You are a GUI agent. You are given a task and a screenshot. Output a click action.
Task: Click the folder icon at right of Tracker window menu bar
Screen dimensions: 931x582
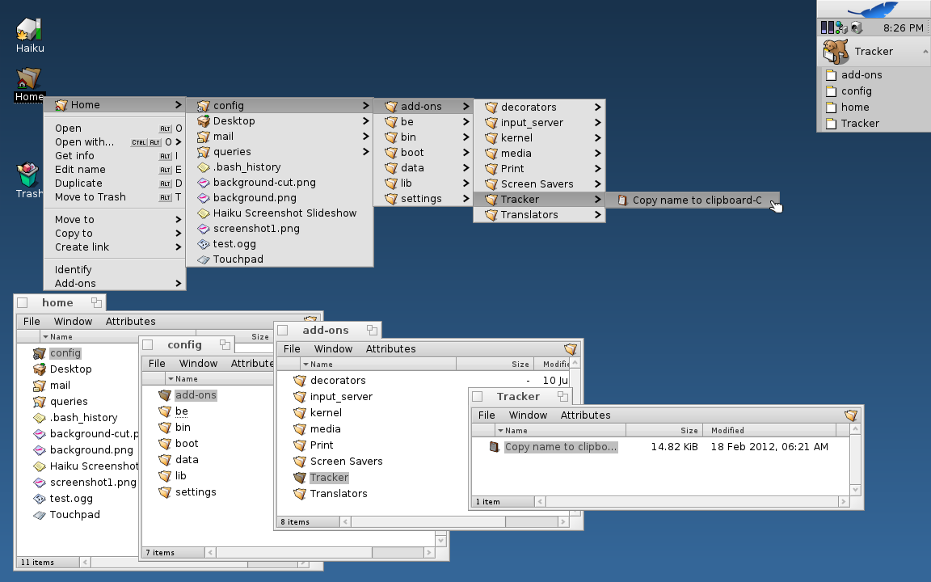[x=851, y=415]
